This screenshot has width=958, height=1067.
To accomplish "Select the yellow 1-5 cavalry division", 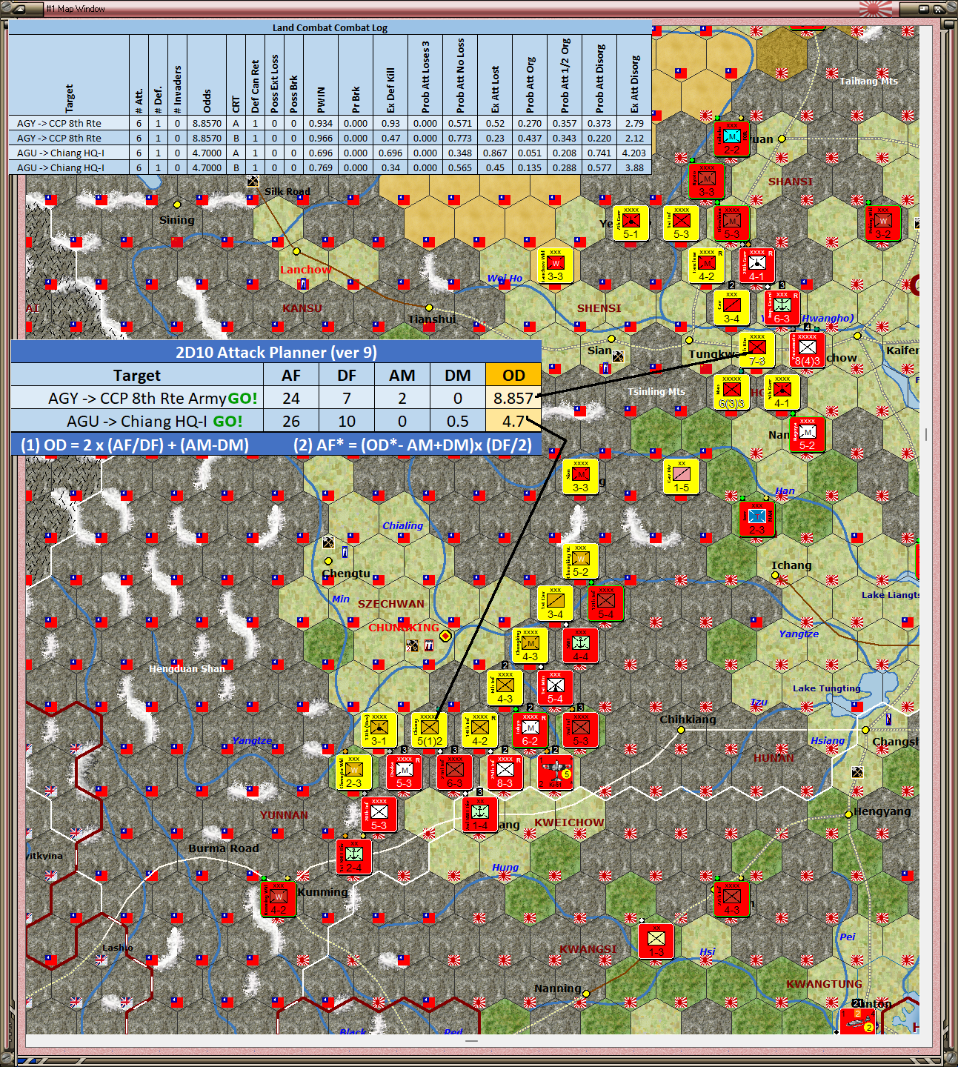I will [681, 476].
